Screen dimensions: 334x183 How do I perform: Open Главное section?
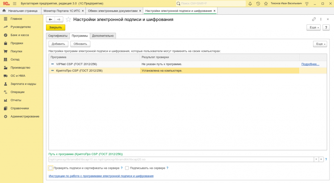coord(16,19)
